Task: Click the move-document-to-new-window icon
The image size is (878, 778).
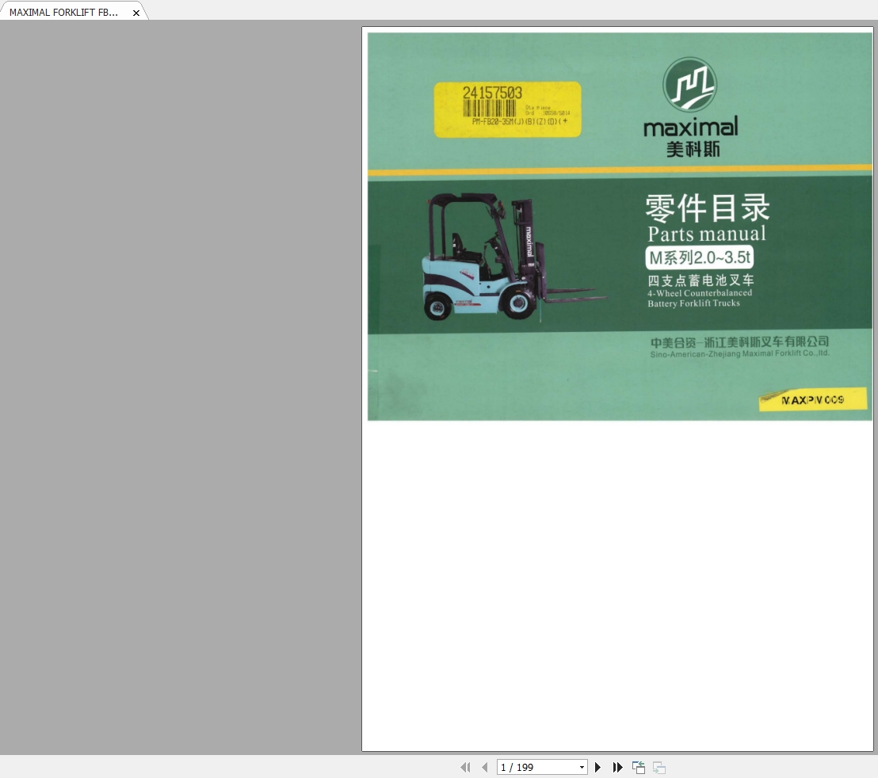Action: point(639,767)
